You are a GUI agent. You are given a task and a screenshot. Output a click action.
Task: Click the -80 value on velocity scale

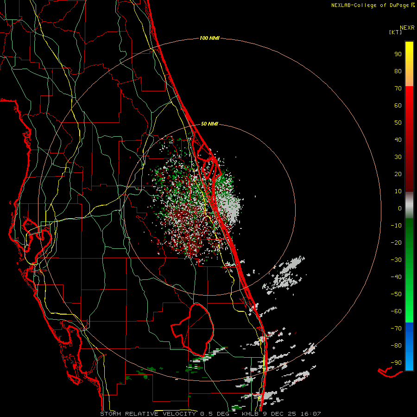click(396, 346)
